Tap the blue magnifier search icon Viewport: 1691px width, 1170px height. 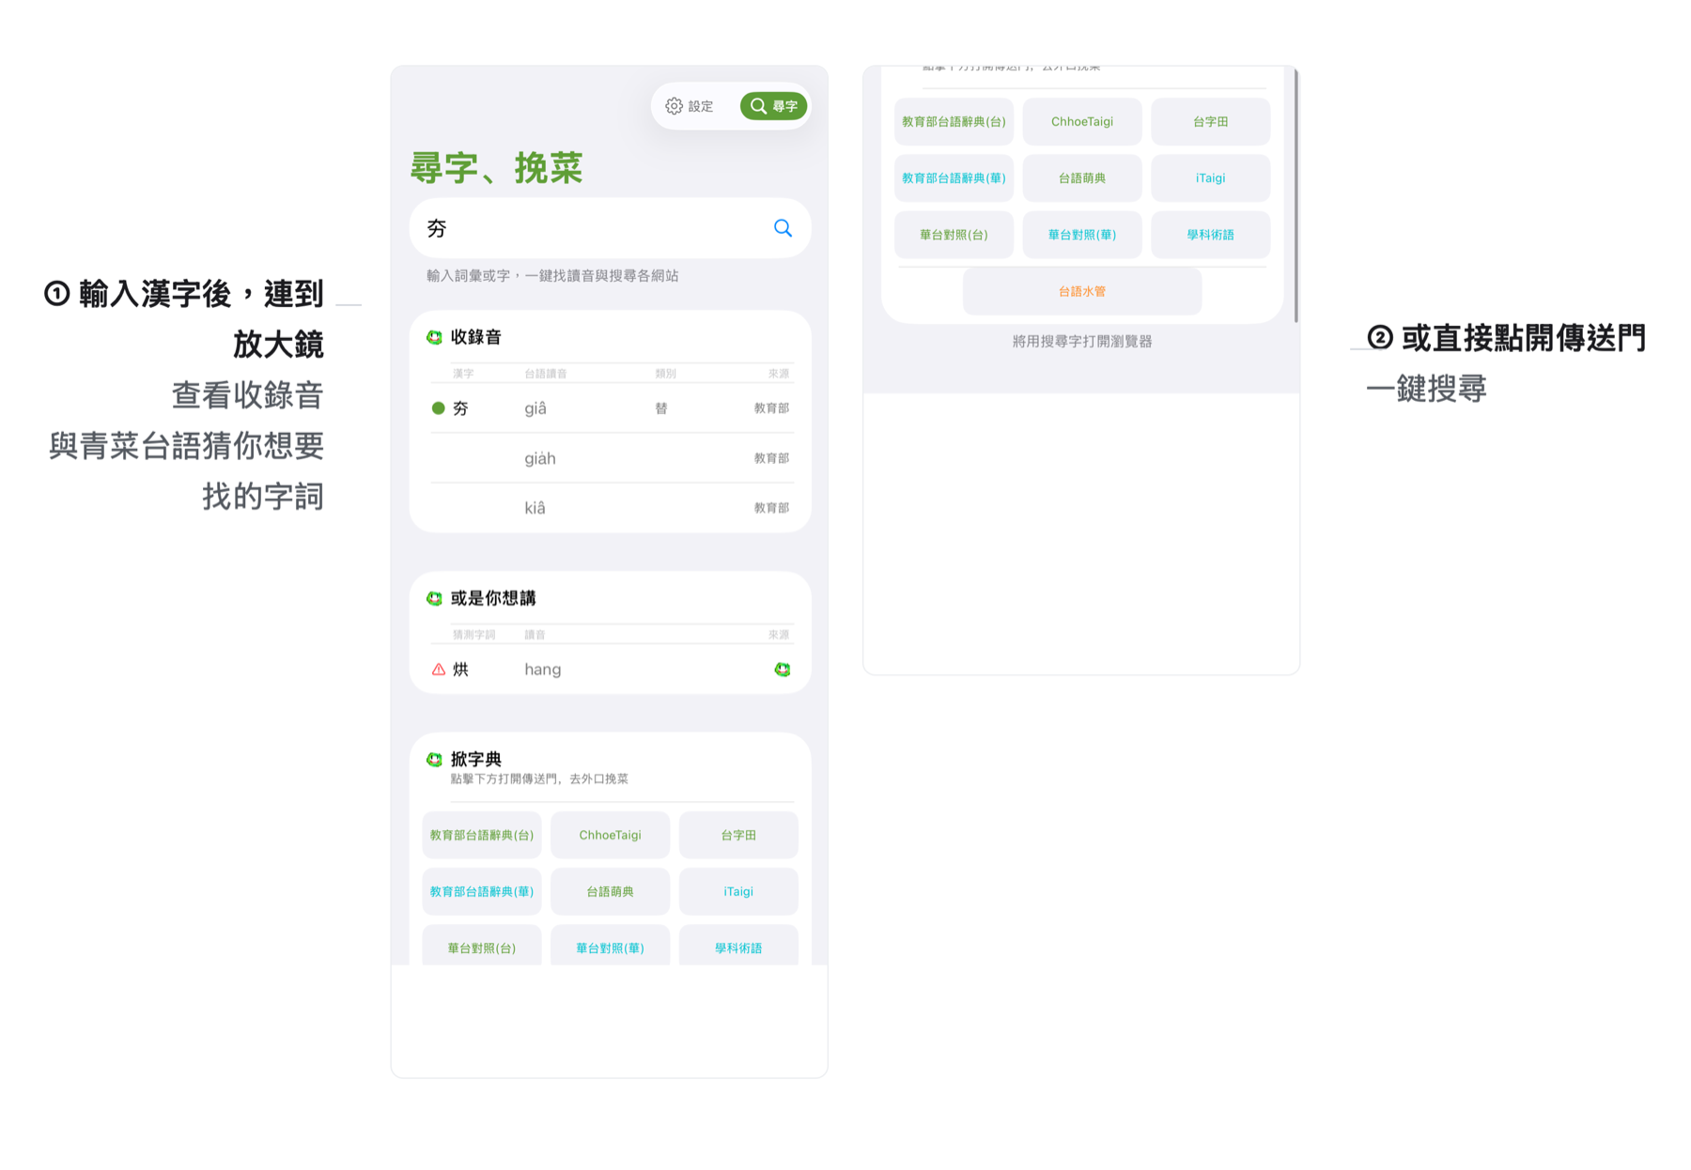click(783, 228)
